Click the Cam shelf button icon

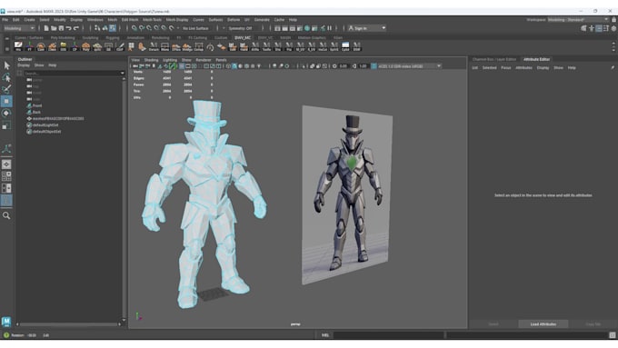click(x=41, y=46)
